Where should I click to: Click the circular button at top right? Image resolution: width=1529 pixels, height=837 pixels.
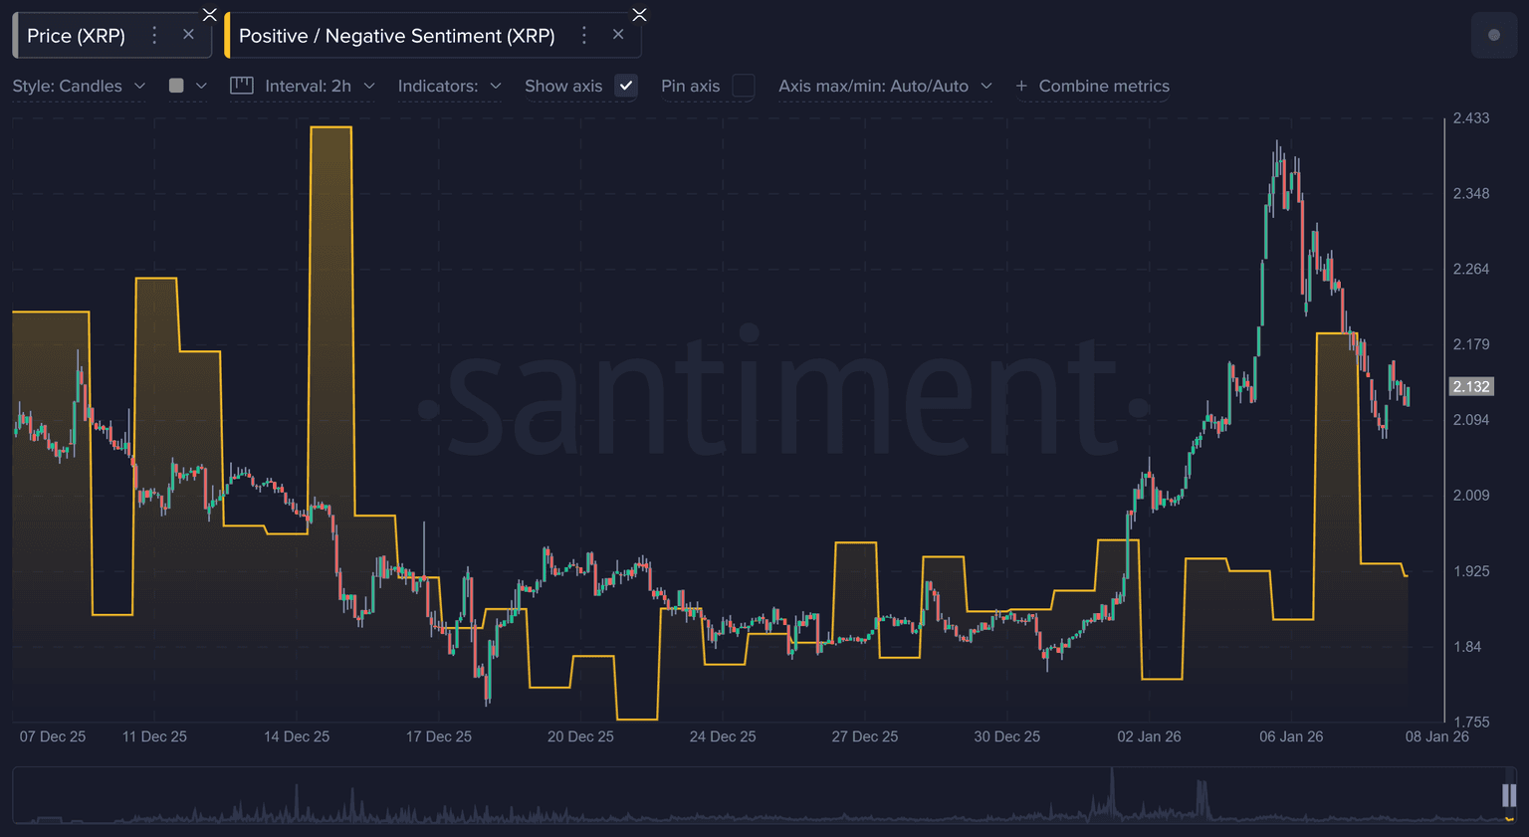click(1493, 35)
